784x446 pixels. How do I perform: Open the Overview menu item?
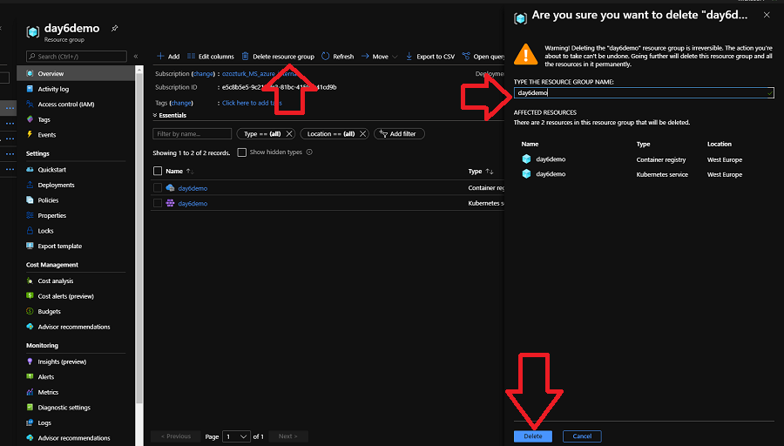(x=51, y=74)
